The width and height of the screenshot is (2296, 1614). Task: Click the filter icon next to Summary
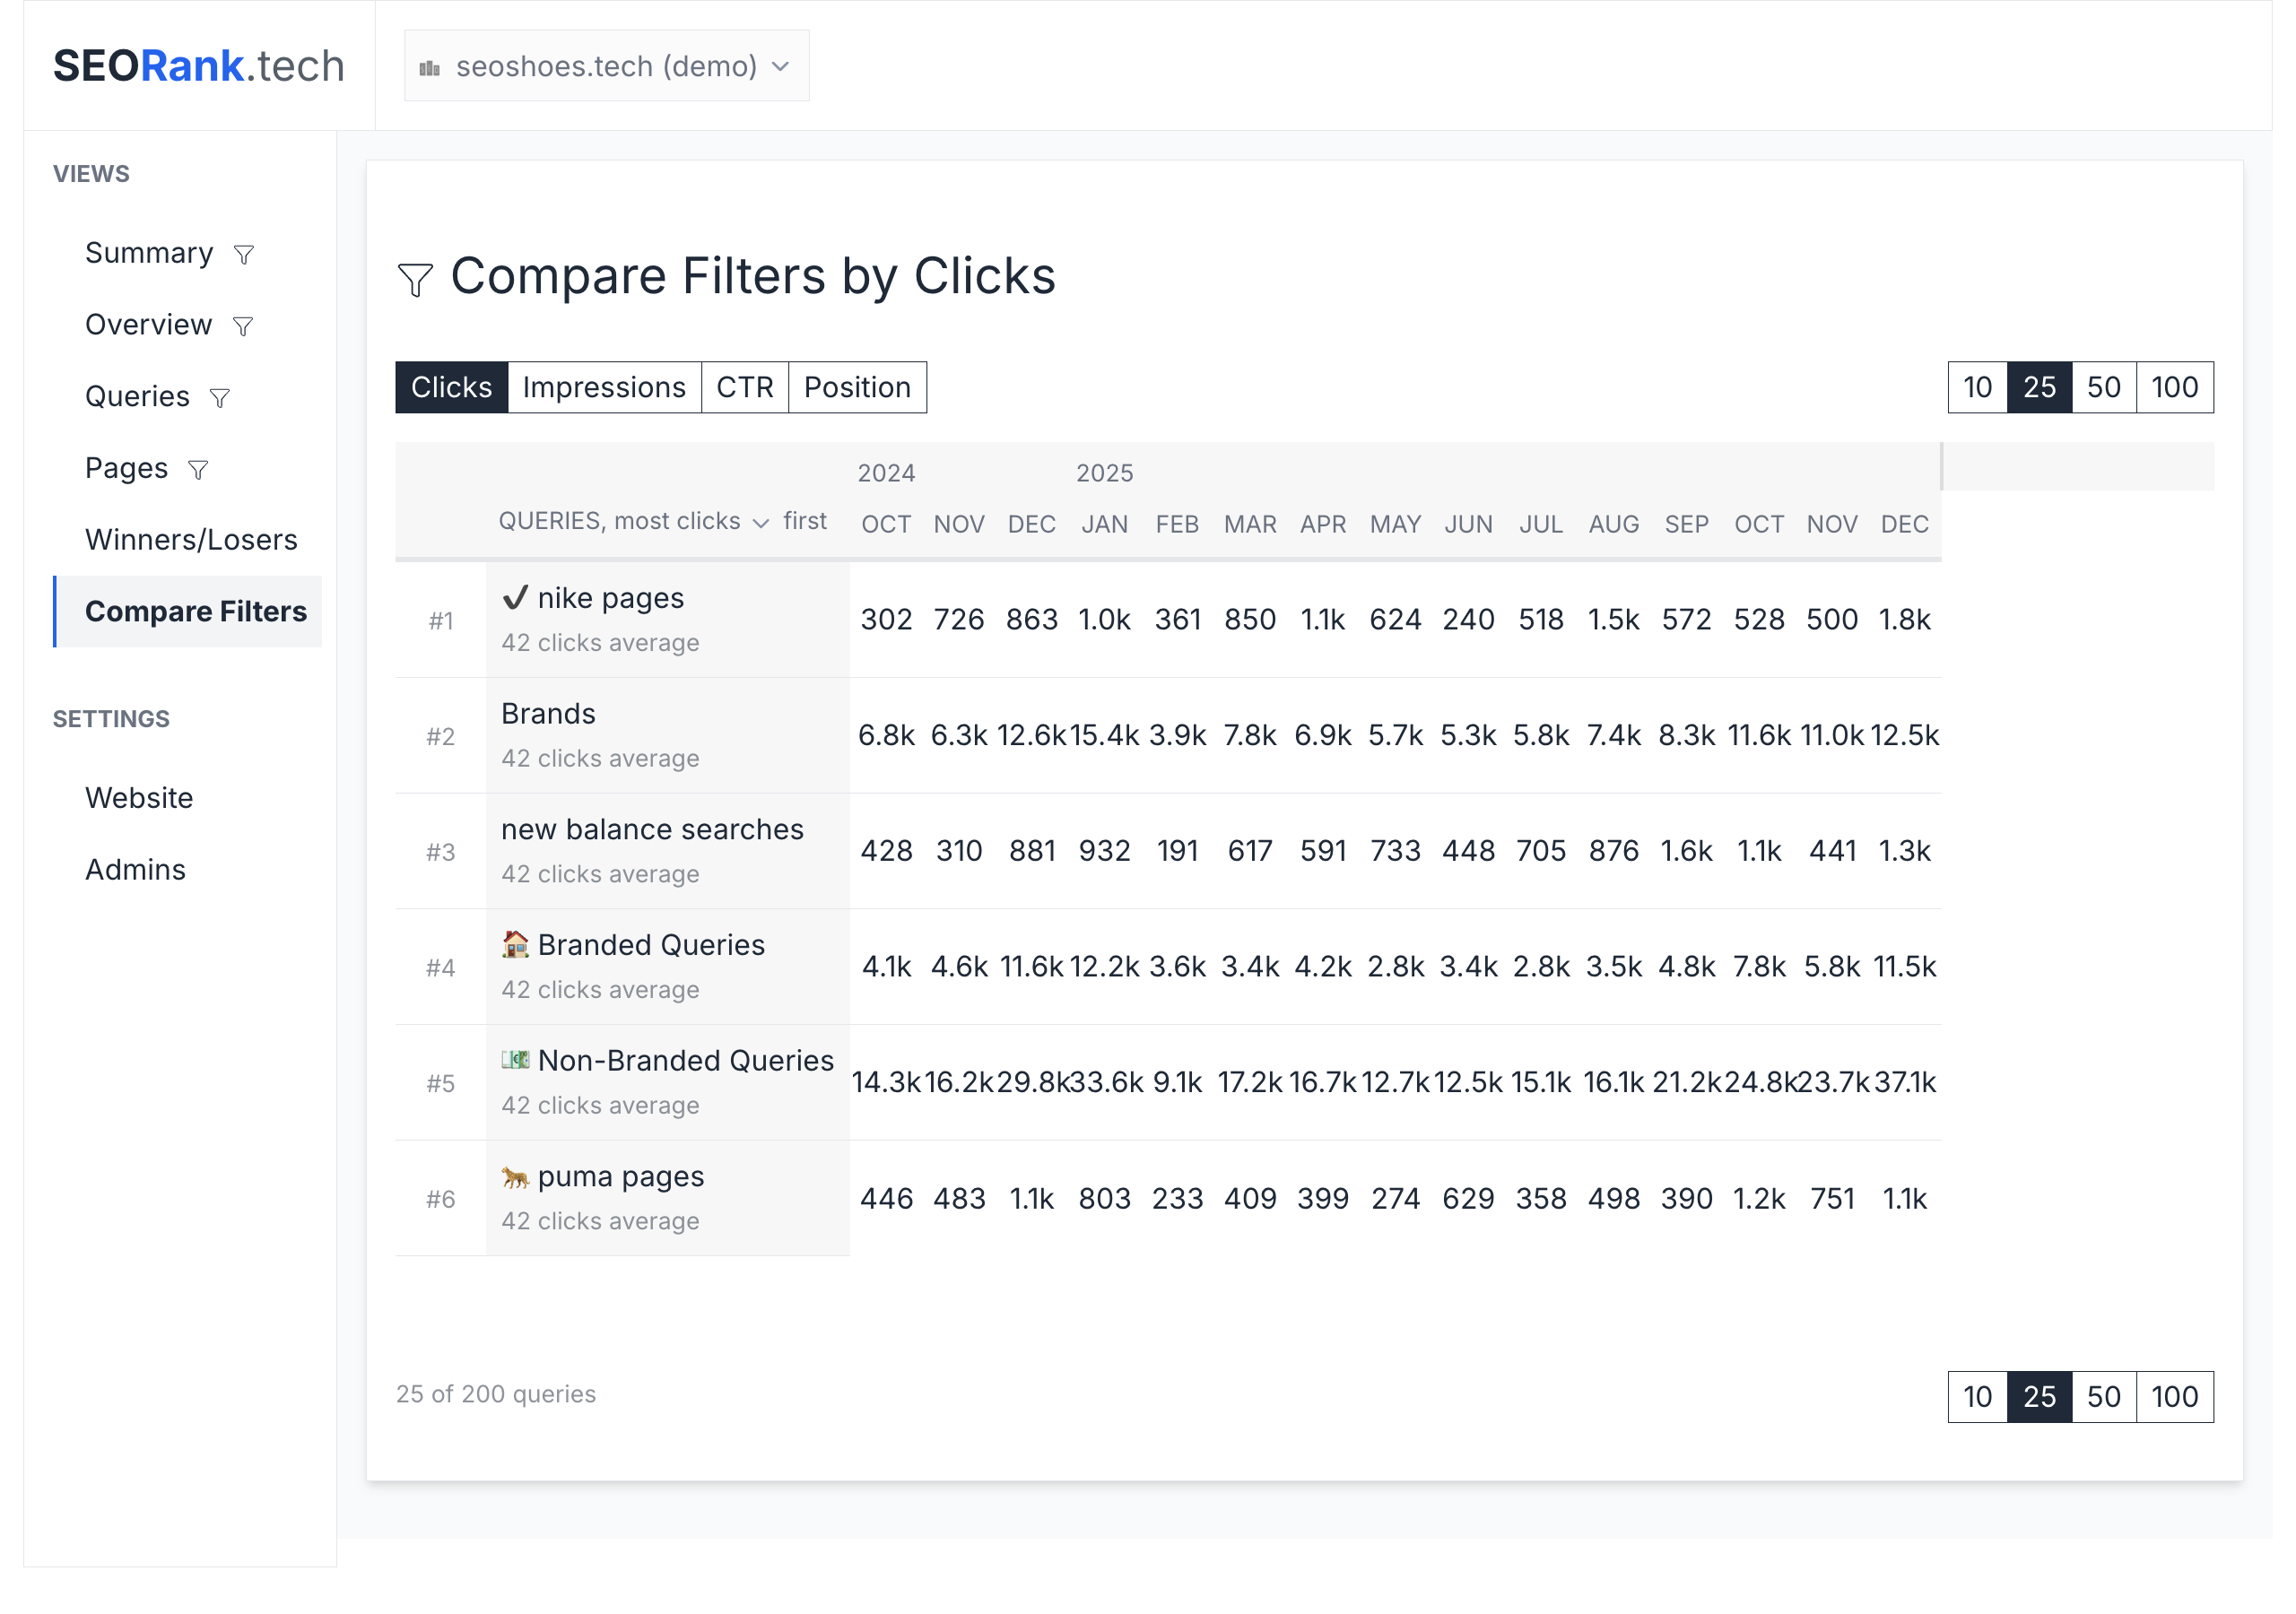244,255
